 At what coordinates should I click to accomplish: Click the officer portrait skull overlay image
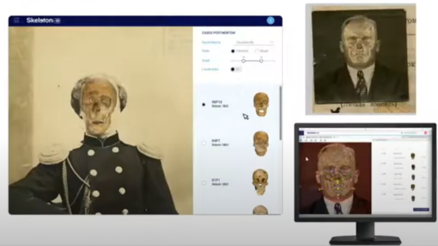click(x=101, y=120)
